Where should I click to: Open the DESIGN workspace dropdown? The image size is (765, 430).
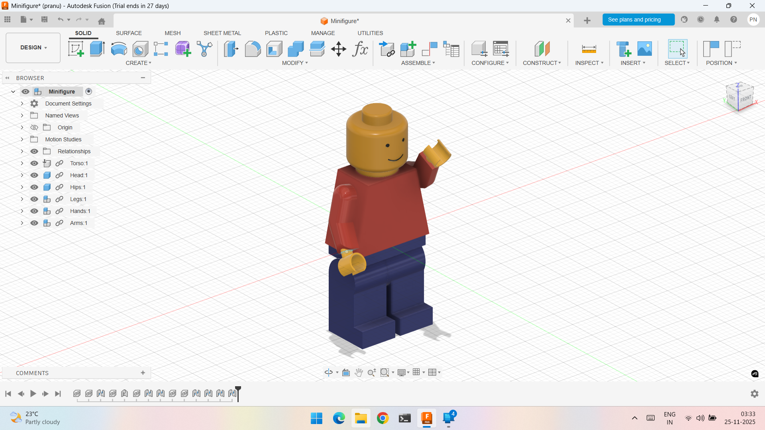point(33,47)
